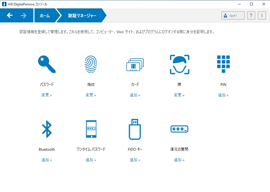
Task: Click the ワンタイム パスワード label text
Action: pos(91,149)
